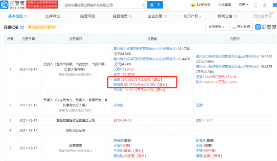This screenshot has height=161, width=277.
Task: Click 发生变更时通知我 alert button
Action: tap(42, 27)
